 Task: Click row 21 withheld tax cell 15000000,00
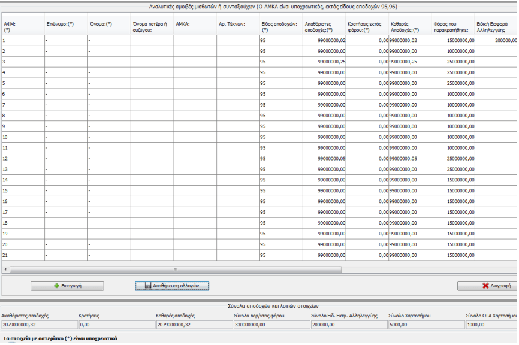[454, 255]
